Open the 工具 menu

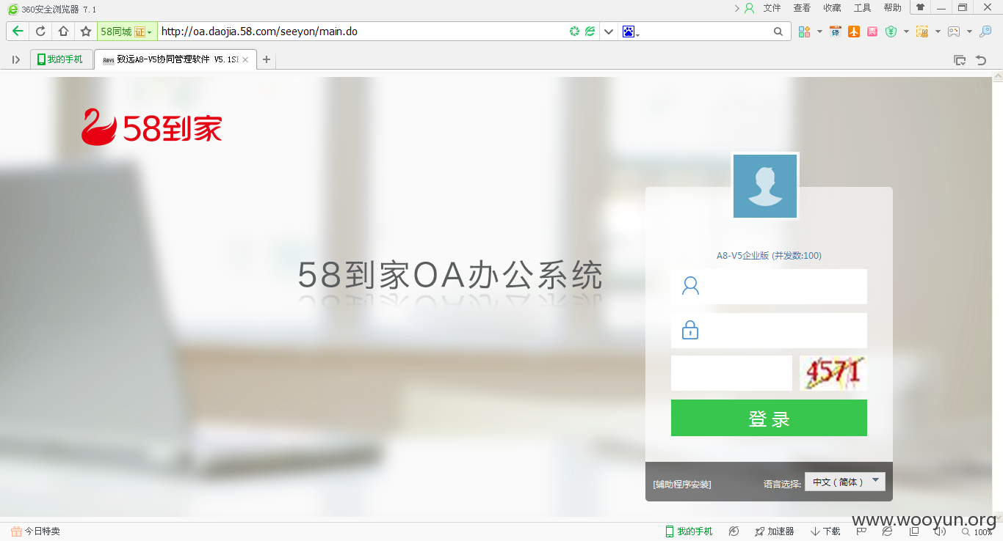pos(862,8)
